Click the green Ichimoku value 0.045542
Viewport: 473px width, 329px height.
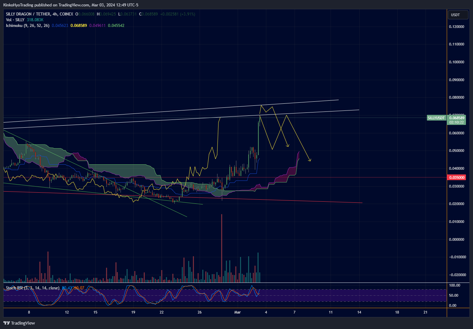click(x=116, y=26)
